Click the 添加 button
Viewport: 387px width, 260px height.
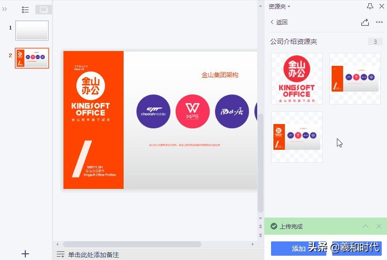click(x=299, y=249)
